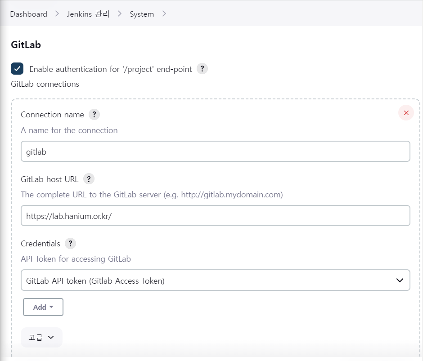Click the GitLab host URL input field
The width and height of the screenshot is (423, 361).
[215, 216]
